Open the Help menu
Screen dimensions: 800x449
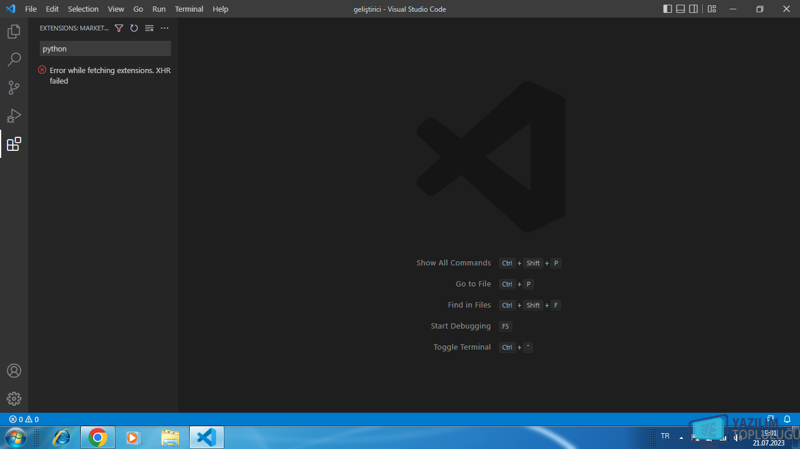[x=221, y=9]
